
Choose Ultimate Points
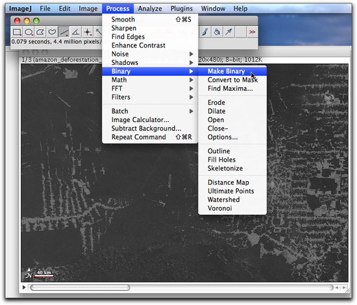tap(232, 191)
